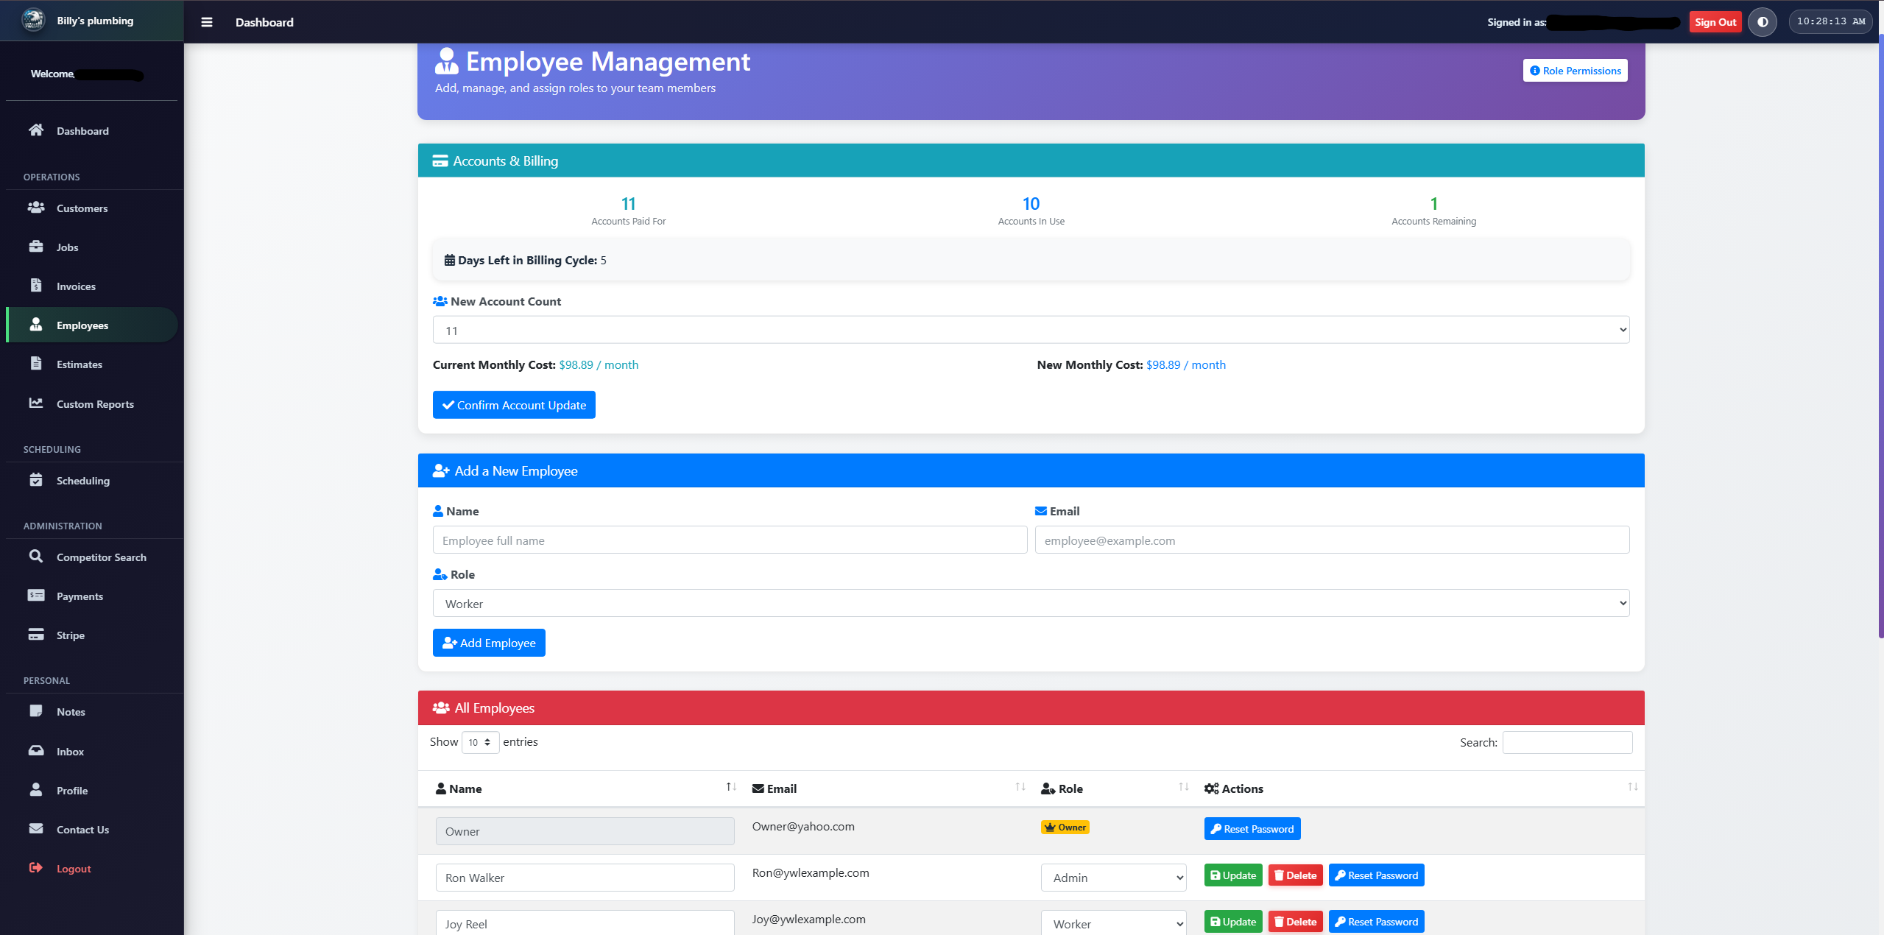Open Jobs in the sidebar

click(x=91, y=247)
